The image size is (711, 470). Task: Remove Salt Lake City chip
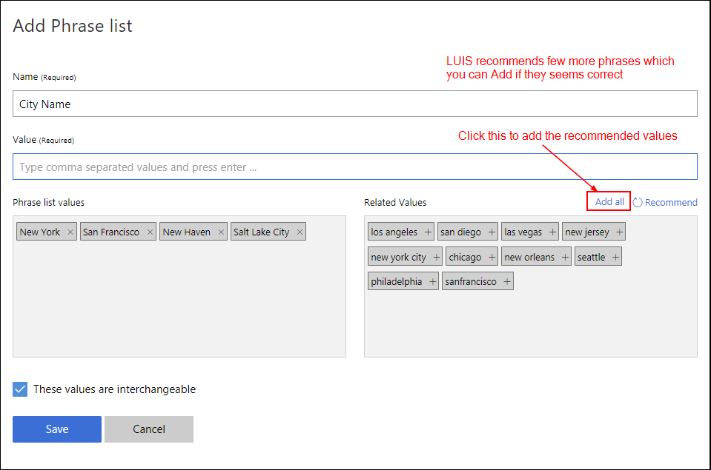pyautogui.click(x=300, y=232)
